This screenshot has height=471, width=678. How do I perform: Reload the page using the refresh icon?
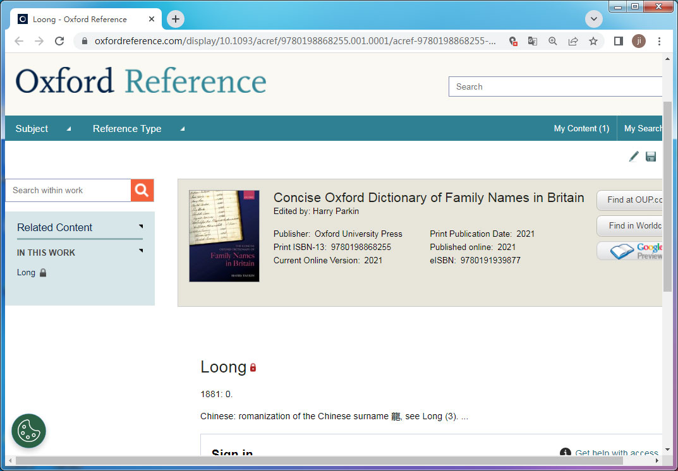(59, 41)
